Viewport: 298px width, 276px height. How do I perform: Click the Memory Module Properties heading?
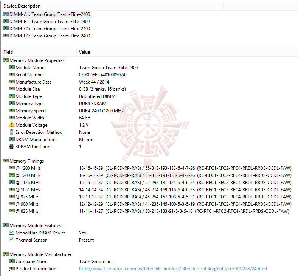pyautogui.click(x=37, y=60)
